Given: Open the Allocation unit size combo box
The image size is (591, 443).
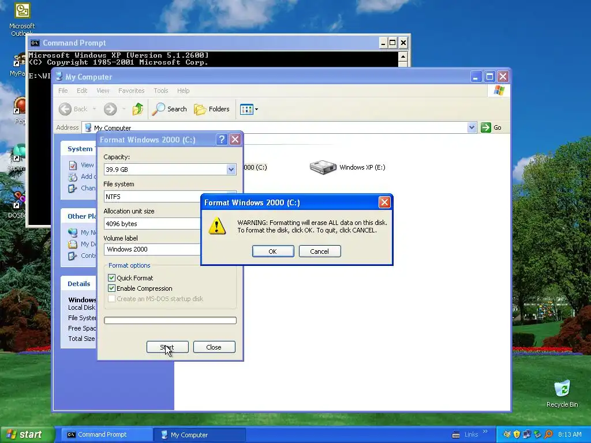Looking at the screenshot, I should (x=152, y=224).
